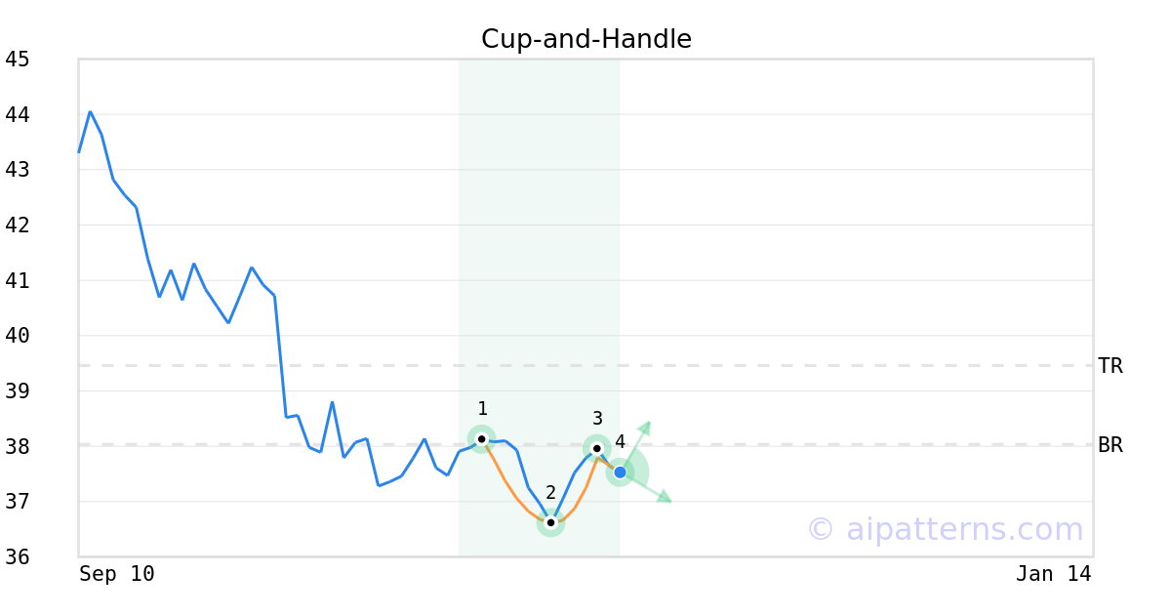Click the Jan 14 date label
1171x615 pixels.
coord(1053,574)
